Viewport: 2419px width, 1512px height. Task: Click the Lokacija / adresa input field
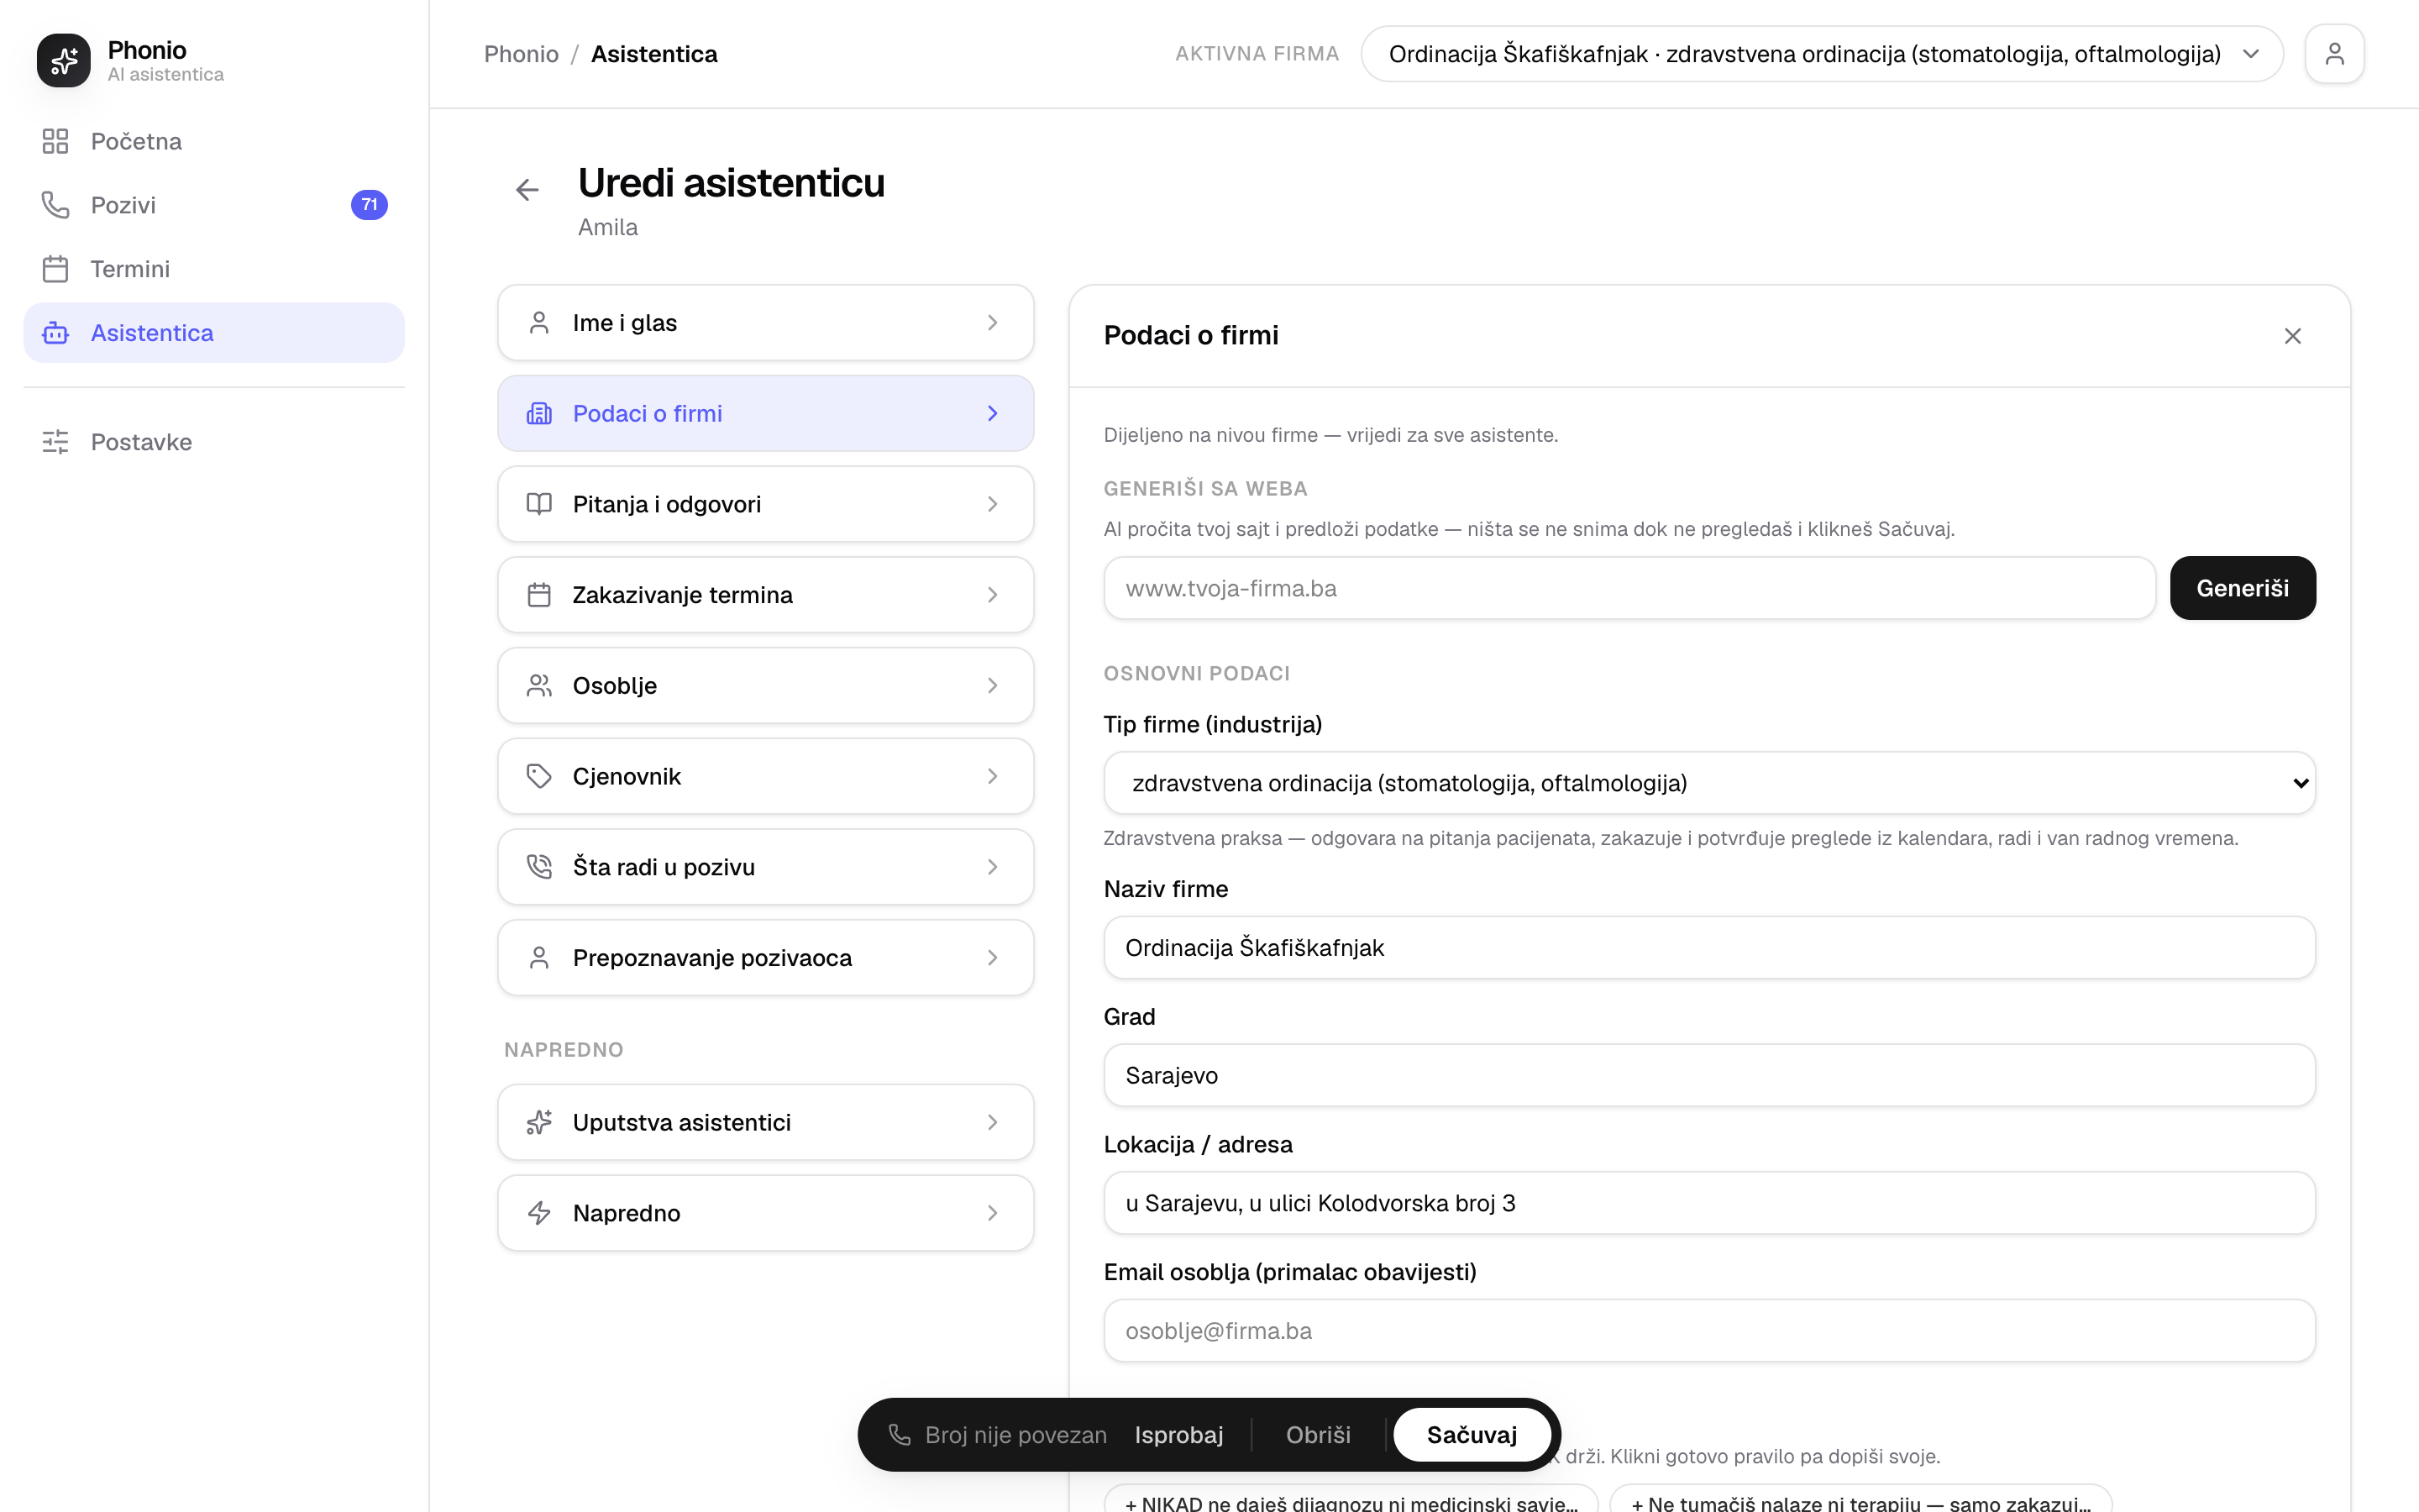pyautogui.click(x=1709, y=1203)
